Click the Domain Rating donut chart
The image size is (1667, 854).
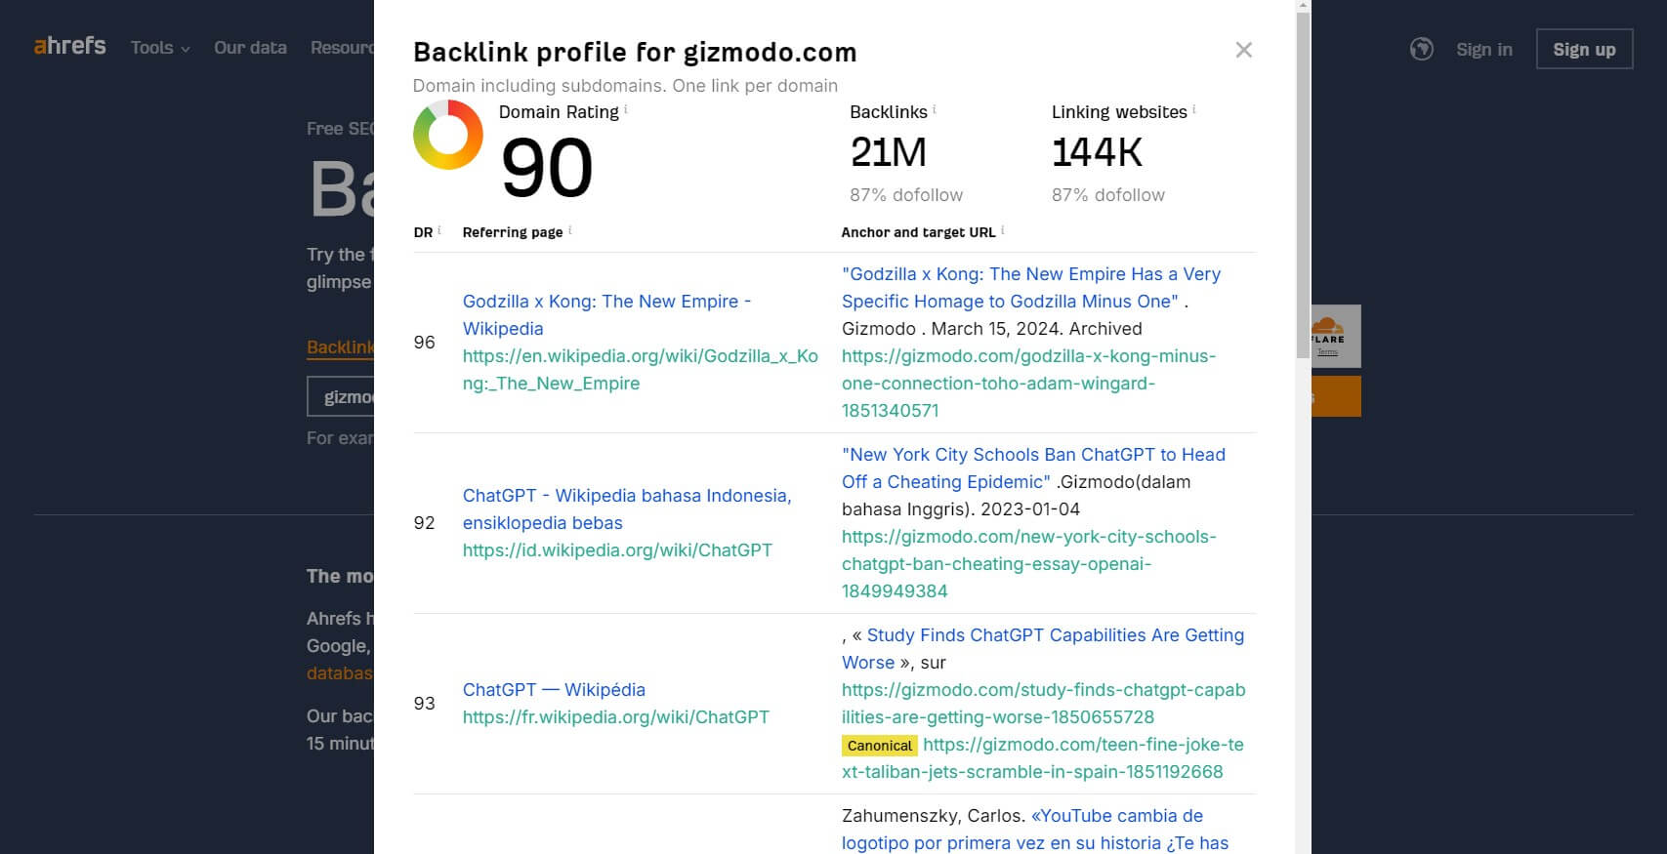pyautogui.click(x=448, y=135)
